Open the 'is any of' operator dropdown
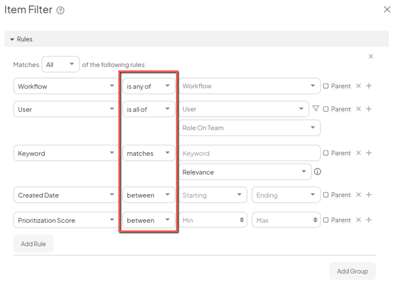The width and height of the screenshot is (394, 288). [148, 86]
